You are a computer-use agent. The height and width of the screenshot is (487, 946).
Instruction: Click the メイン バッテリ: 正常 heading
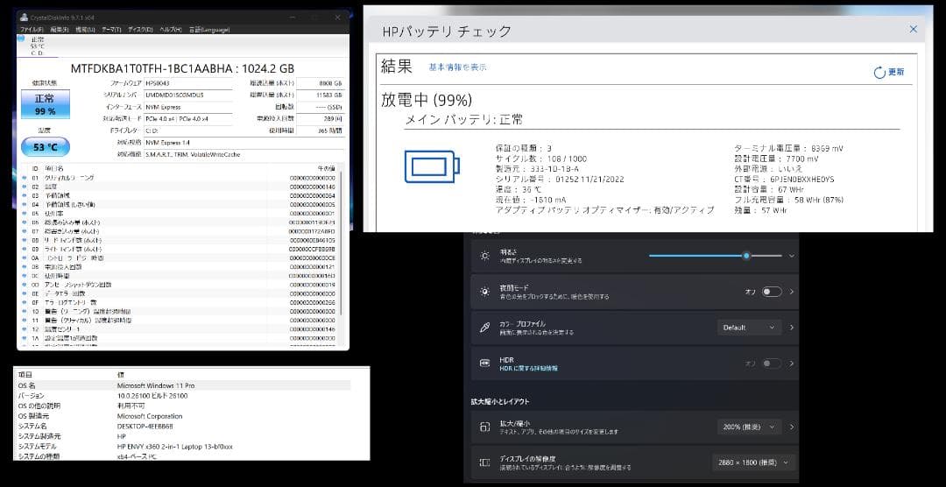coord(463,120)
